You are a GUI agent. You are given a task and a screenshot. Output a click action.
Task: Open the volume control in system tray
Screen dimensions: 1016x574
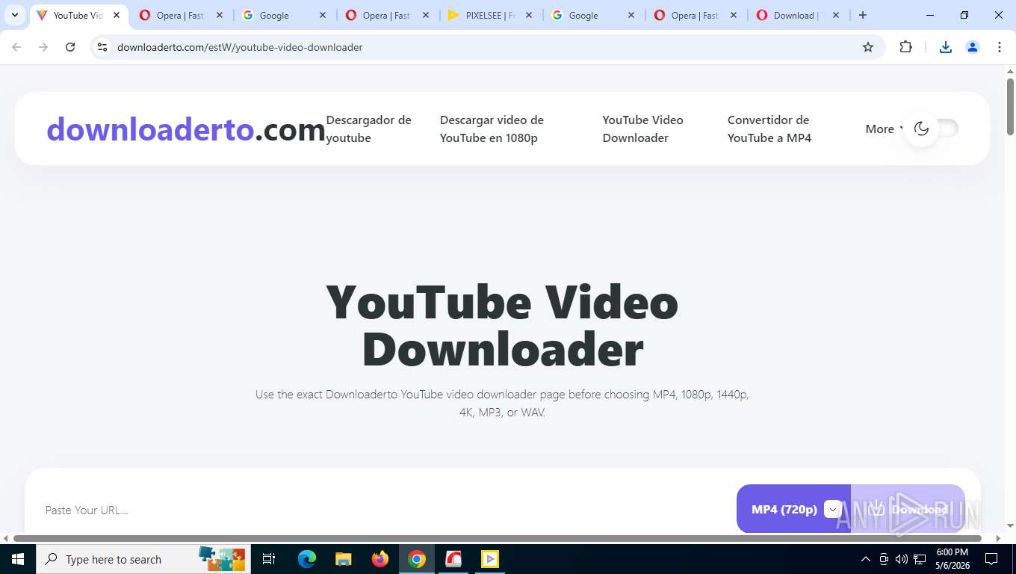902,559
